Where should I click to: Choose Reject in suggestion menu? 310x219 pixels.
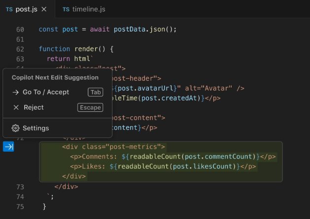pyautogui.click(x=58, y=107)
